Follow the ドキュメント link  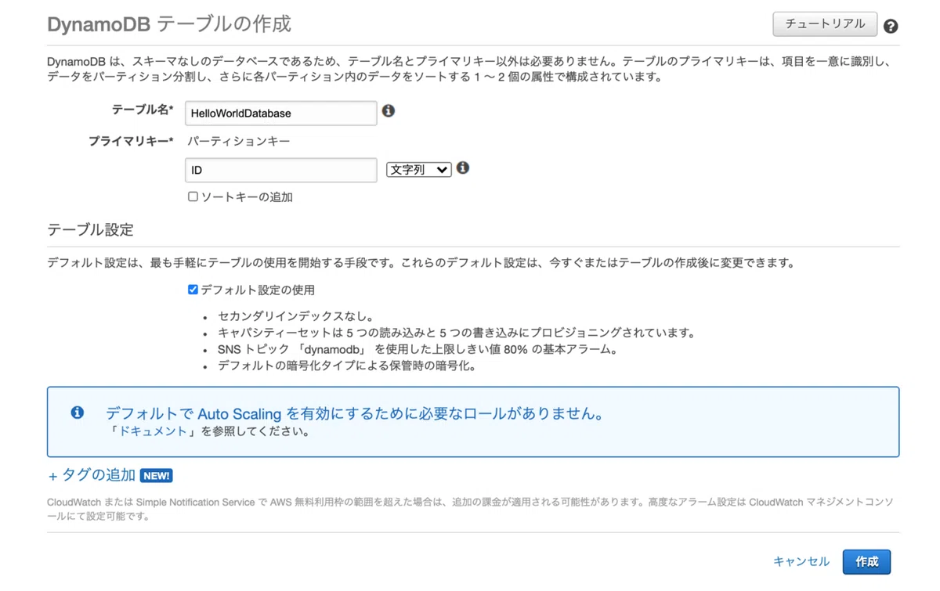point(154,431)
